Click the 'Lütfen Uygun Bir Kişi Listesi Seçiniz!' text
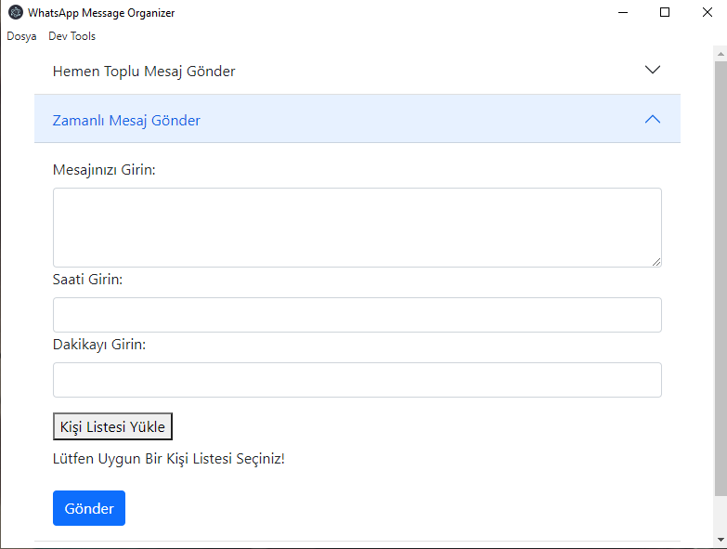 (x=169, y=459)
